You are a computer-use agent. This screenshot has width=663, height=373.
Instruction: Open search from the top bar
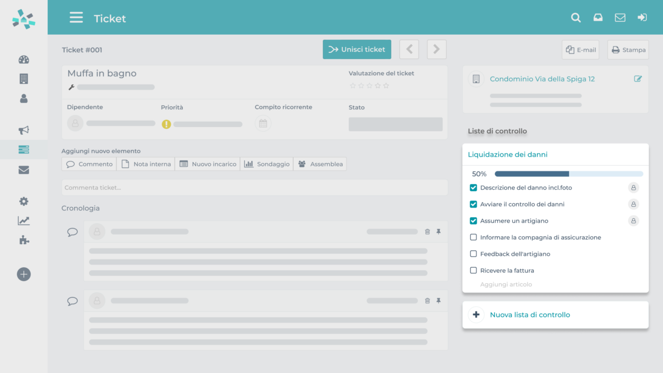click(x=576, y=17)
